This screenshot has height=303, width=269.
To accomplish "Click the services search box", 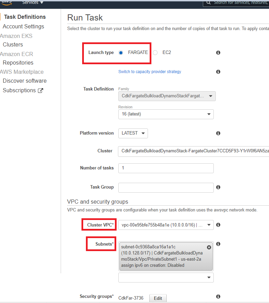I will pos(236,3).
